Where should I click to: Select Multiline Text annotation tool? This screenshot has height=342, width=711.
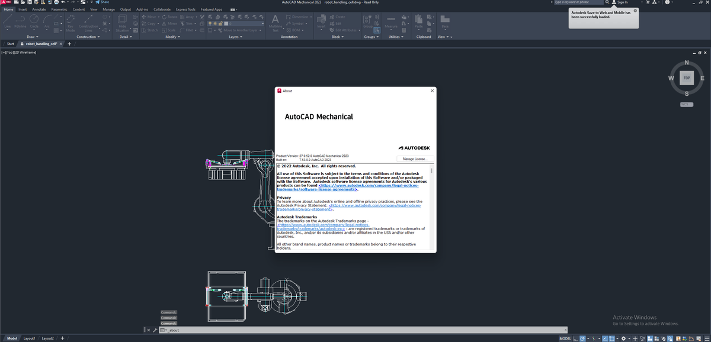(276, 24)
